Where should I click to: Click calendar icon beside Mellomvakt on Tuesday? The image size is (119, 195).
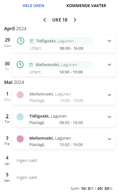click(x=31, y=65)
